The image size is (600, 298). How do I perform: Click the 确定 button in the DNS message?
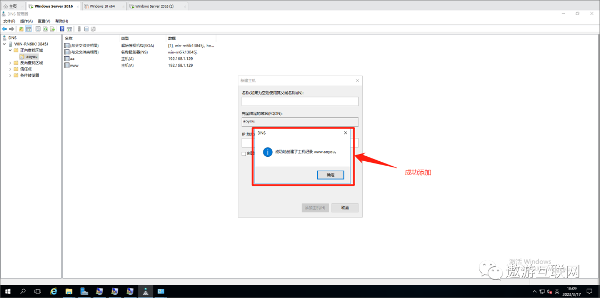(331, 175)
